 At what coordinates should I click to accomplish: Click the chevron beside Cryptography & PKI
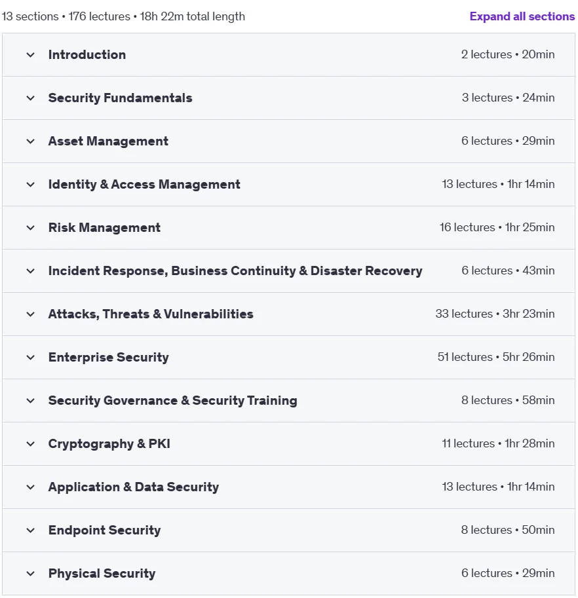click(x=31, y=444)
